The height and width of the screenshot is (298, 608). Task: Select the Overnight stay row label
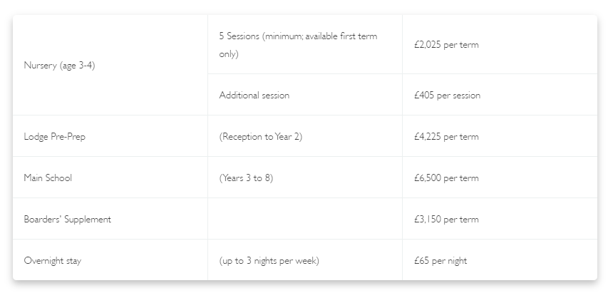pos(53,261)
